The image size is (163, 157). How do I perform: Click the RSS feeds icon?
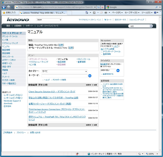[94, 13]
